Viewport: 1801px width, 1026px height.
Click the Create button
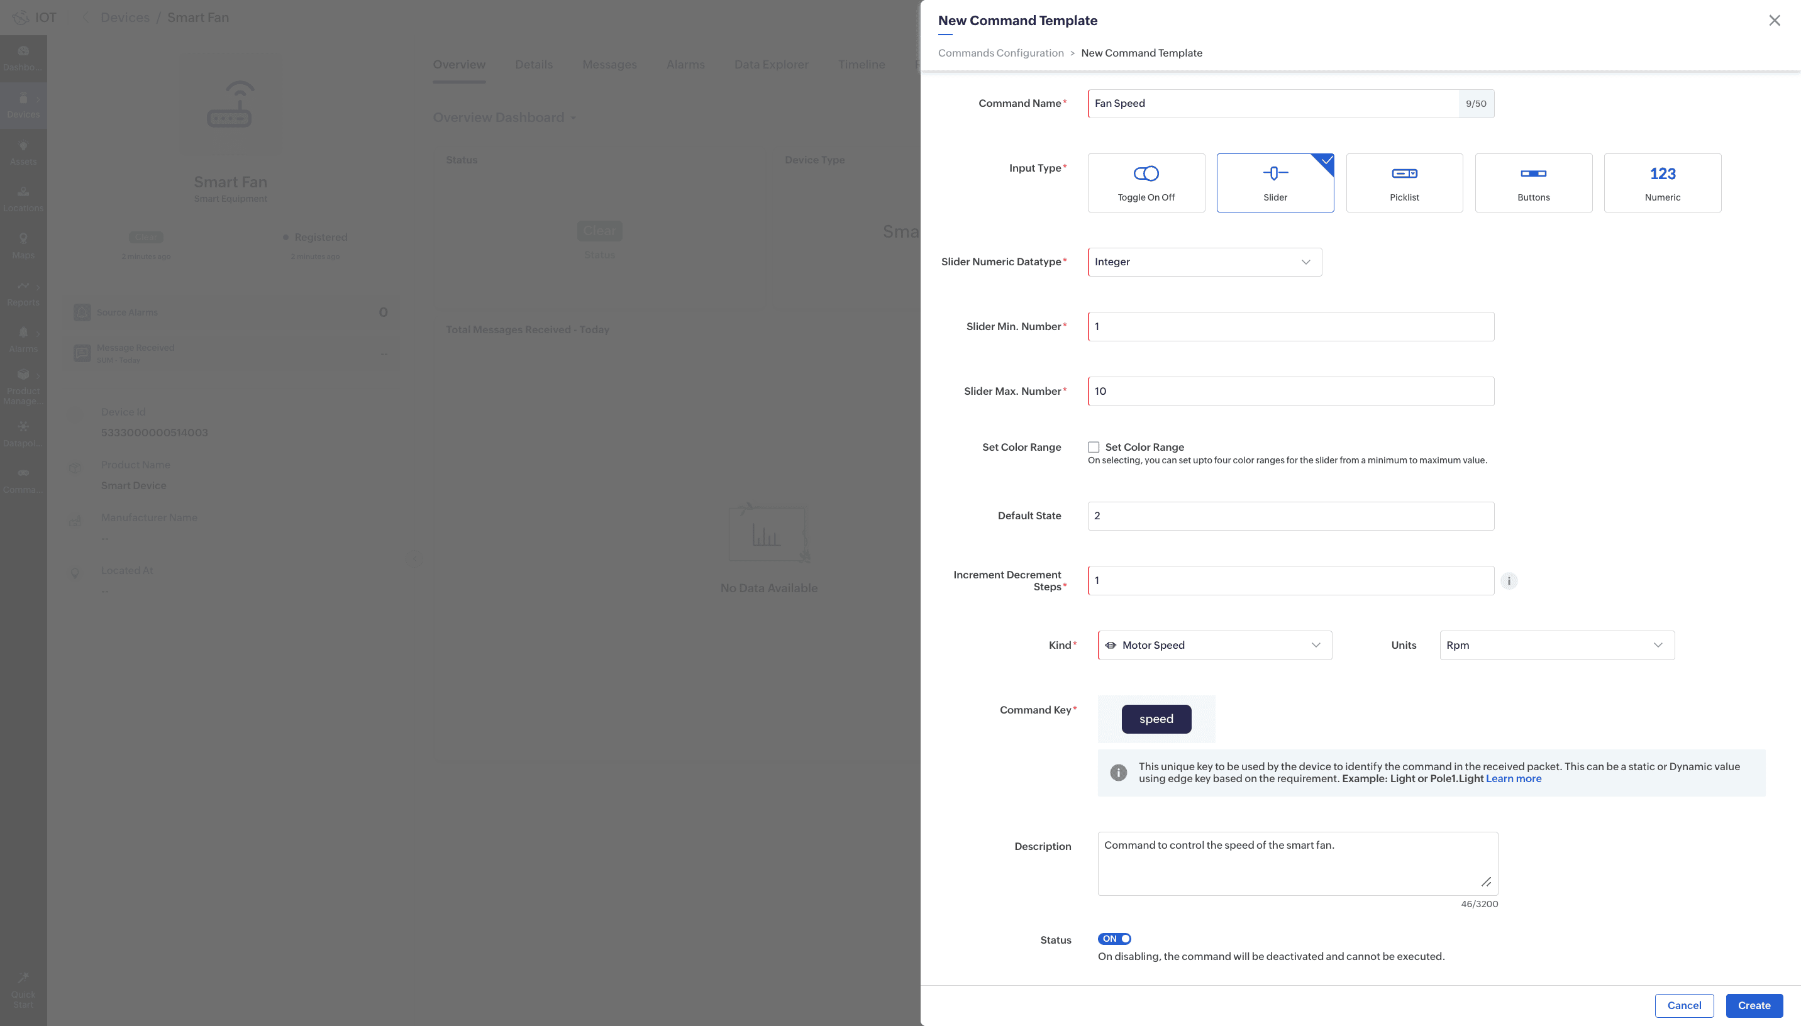pos(1753,1005)
